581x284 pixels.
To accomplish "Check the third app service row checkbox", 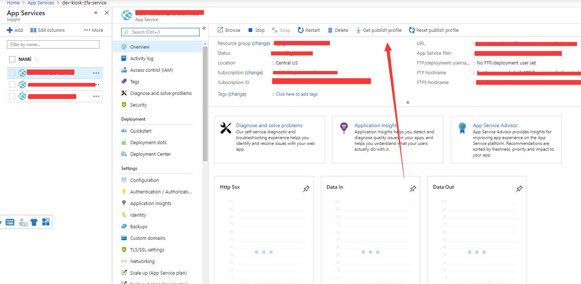I will (x=12, y=96).
